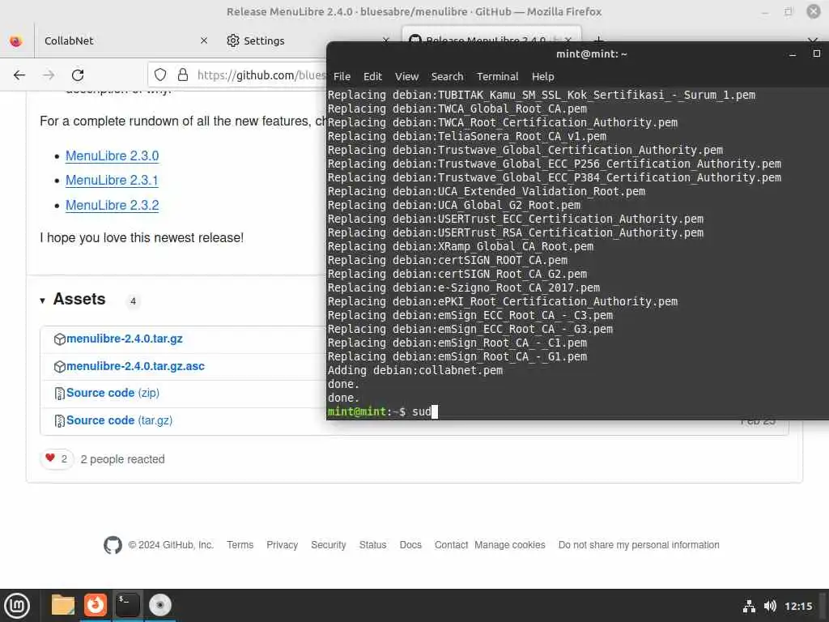This screenshot has height=622, width=829.
Task: Switch to Terminal in the taskbar
Action: [127, 605]
